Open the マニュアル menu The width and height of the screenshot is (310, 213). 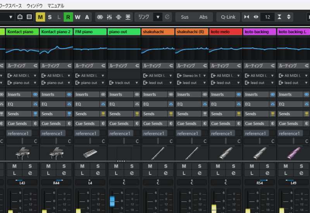tap(56, 6)
